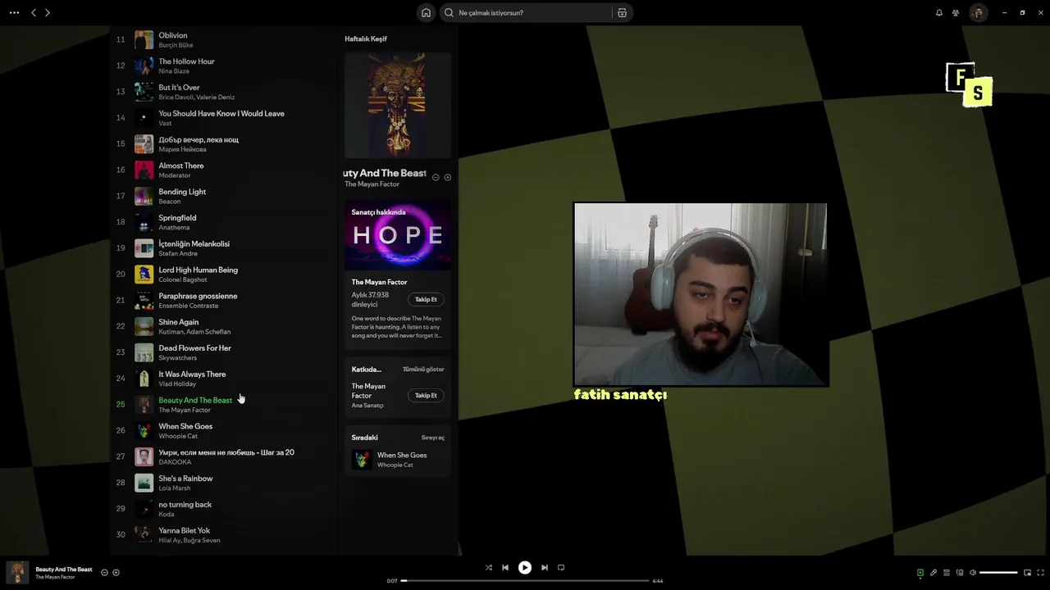1050x590 pixels.
Task: Skip to the next track
Action: [x=545, y=567]
